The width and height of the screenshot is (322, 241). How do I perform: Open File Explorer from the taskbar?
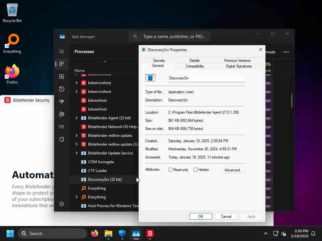pyautogui.click(x=108, y=233)
